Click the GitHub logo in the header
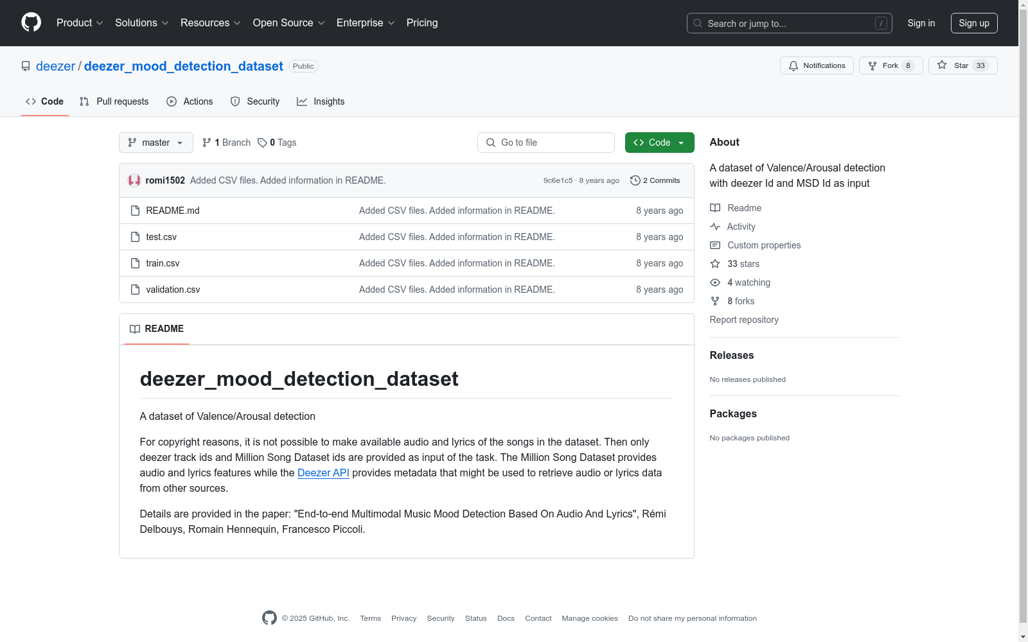The width and height of the screenshot is (1028, 642). pyautogui.click(x=31, y=22)
